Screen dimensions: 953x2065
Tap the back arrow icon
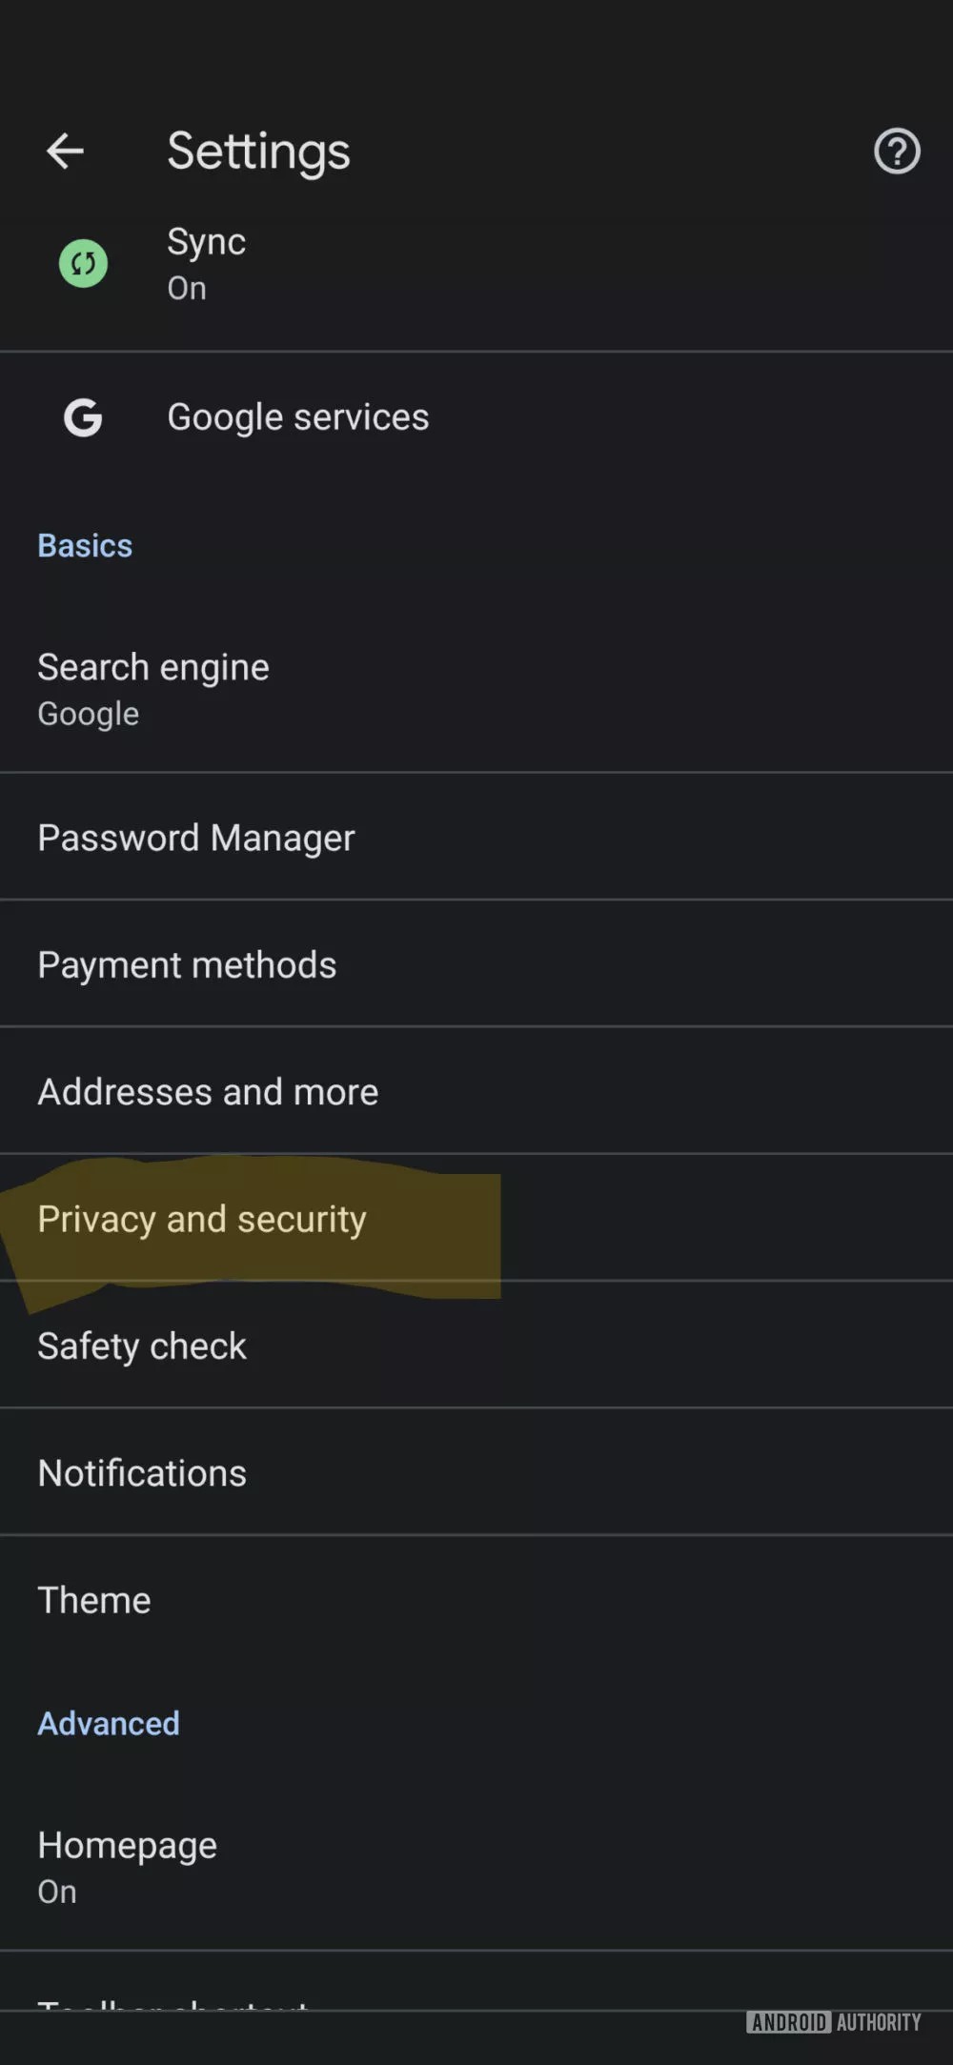tap(65, 152)
